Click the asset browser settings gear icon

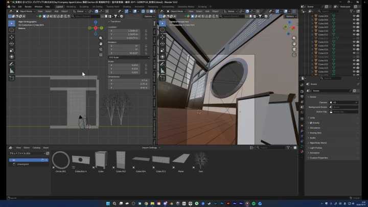295,148
